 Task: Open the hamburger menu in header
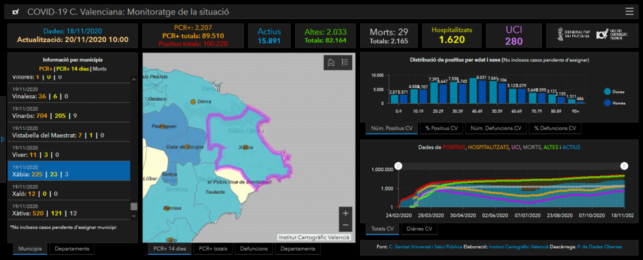point(629,12)
